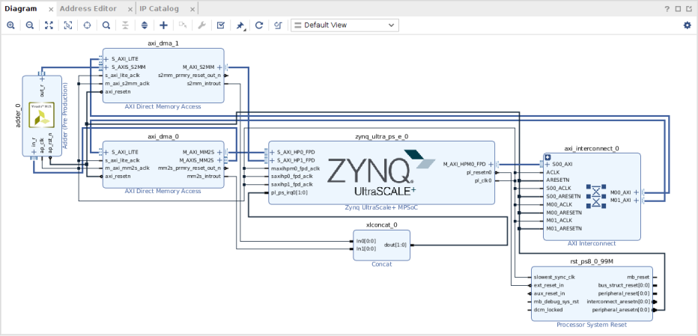Screen dimensions: 698x336
Task: Switch to the IP Catalog tab
Action: click(x=159, y=8)
